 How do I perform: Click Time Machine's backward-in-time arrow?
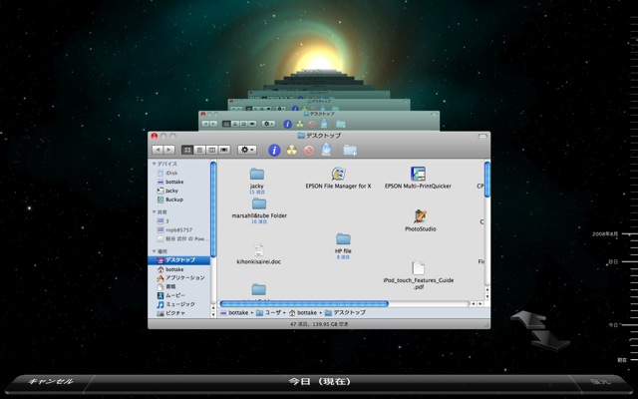click(528, 319)
